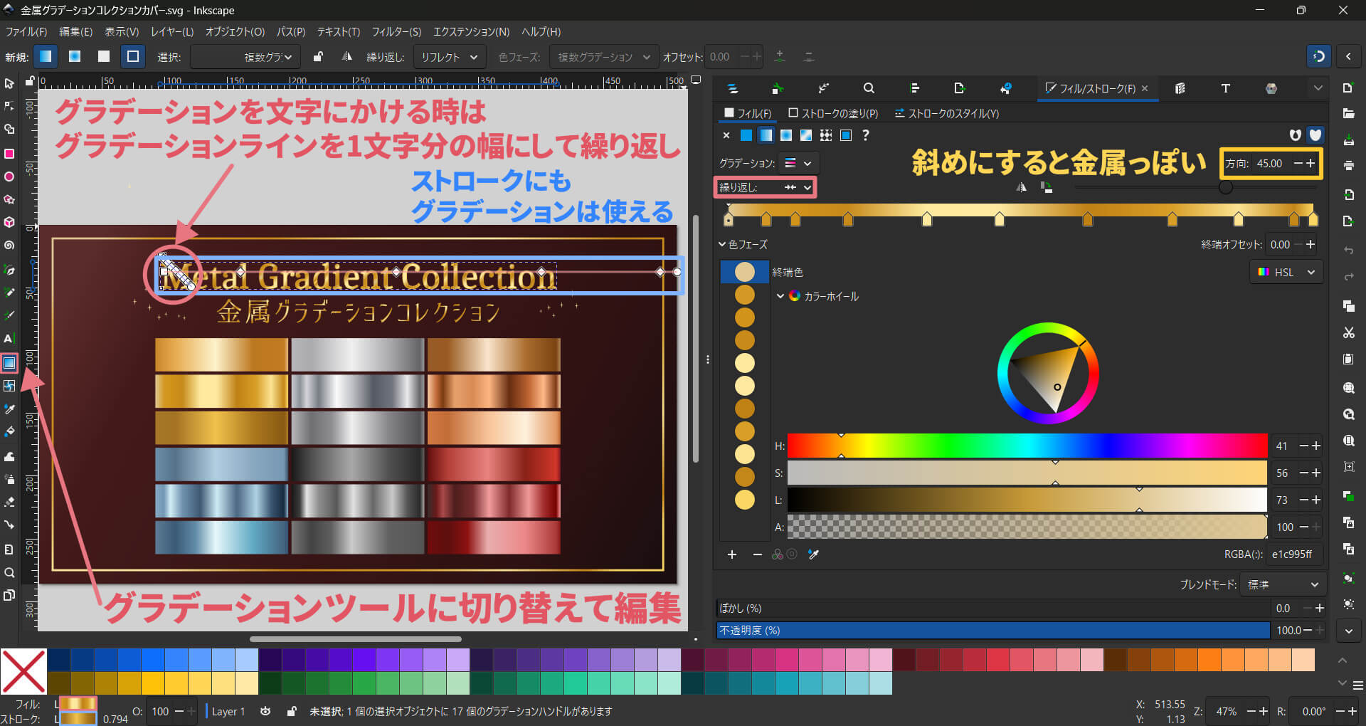Select the Shape Builder tool
1366x726 pixels.
point(9,130)
